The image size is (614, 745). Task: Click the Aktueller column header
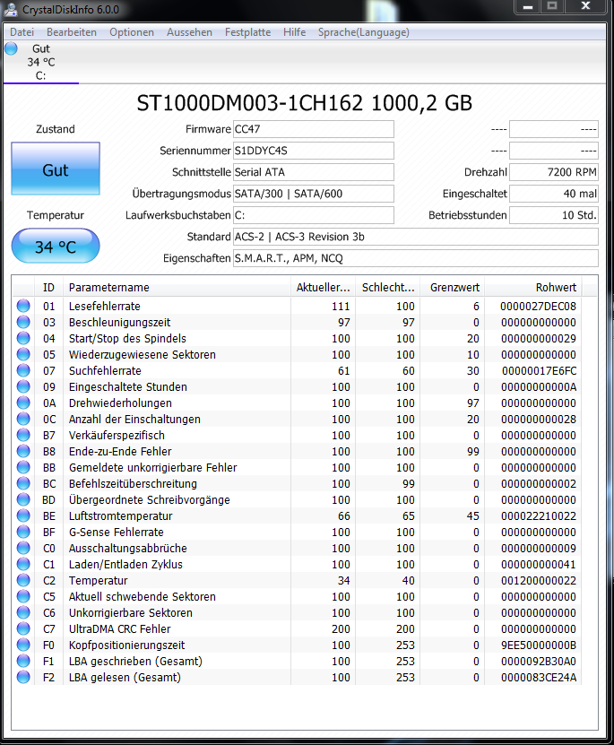coord(324,288)
